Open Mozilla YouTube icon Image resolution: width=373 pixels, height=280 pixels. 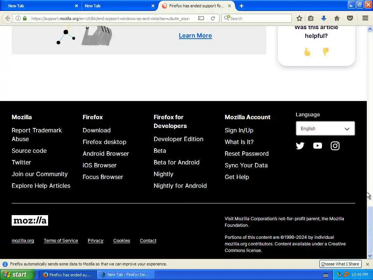318,146
